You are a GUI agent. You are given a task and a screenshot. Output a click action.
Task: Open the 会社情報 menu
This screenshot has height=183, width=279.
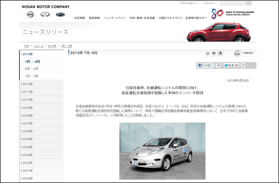(x=80, y=18)
